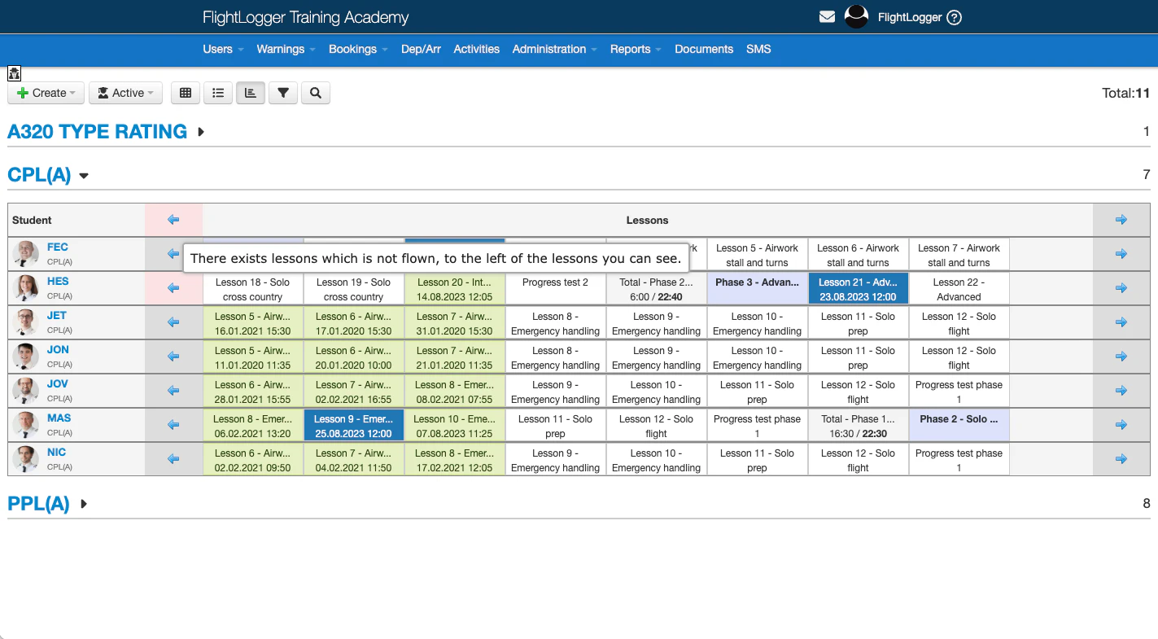1158x639 pixels.
Task: Collapse the CPL(A) section via its caret
Action: pos(84,174)
